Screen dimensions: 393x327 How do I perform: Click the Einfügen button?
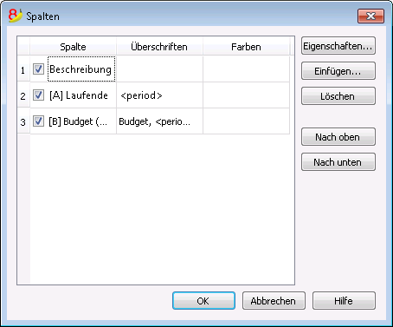click(338, 71)
